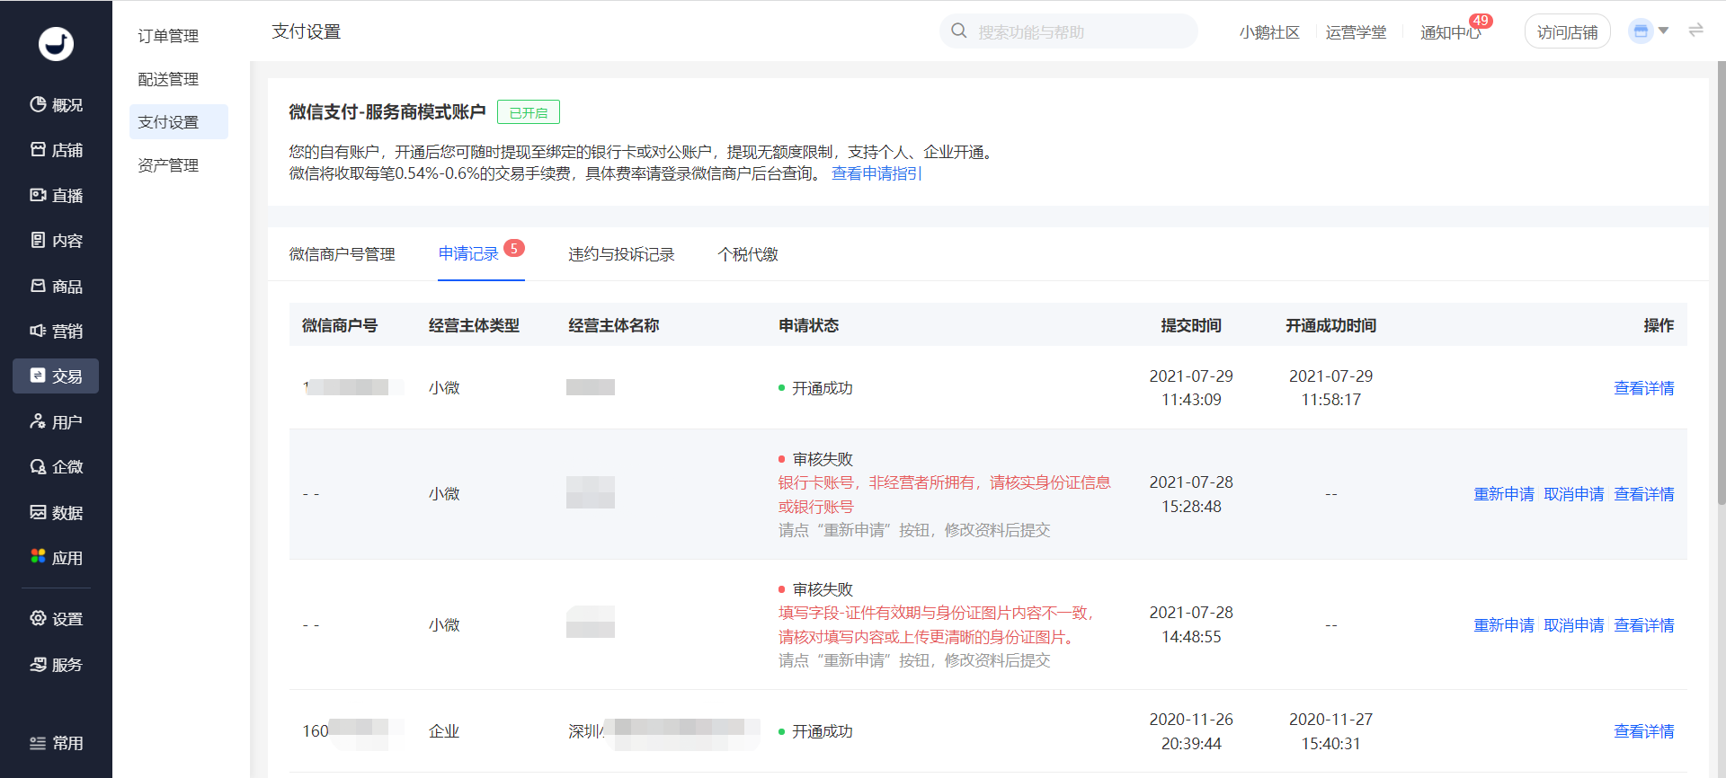This screenshot has height=778, width=1726.
Task: Switch to the 违约与投诉记录 tab
Action: click(x=621, y=254)
